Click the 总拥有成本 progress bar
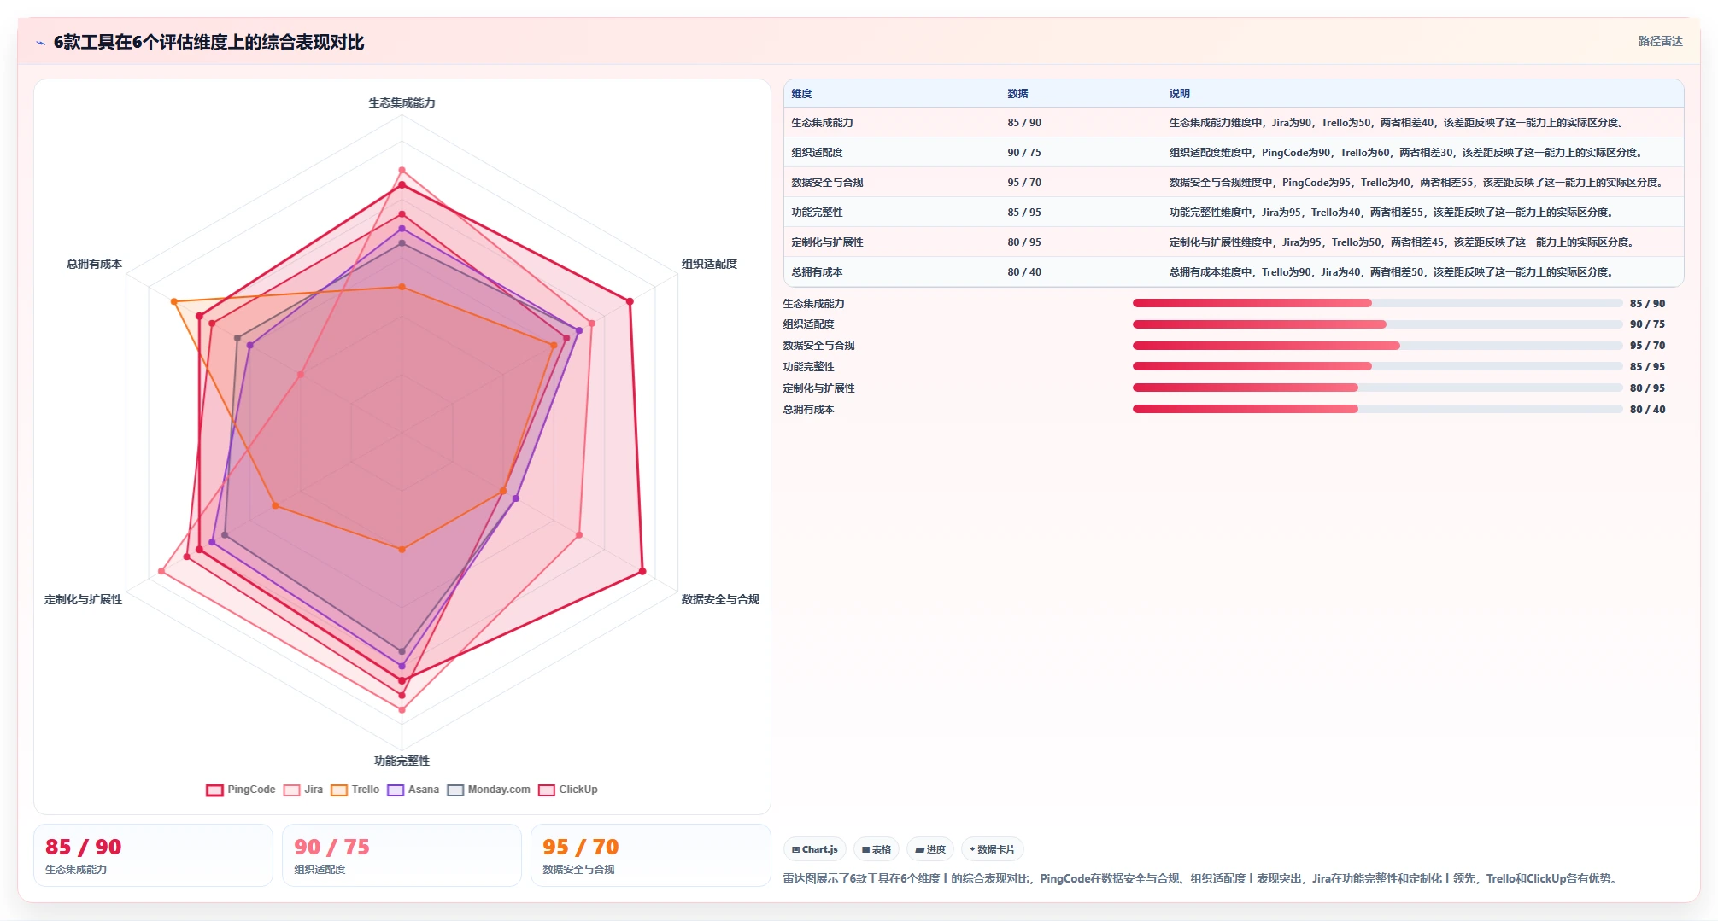The width and height of the screenshot is (1718, 921). click(1377, 409)
